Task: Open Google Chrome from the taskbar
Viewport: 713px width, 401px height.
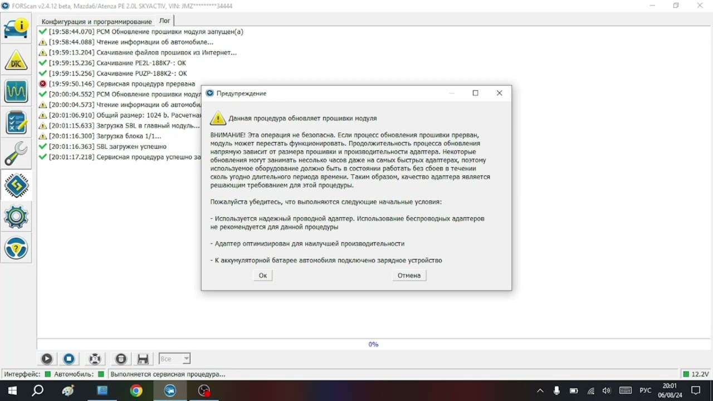Action: [136, 390]
